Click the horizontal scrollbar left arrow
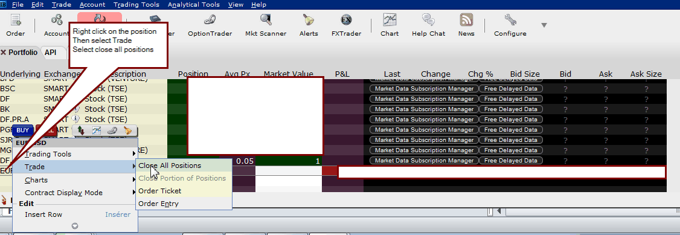This screenshot has height=235, width=680. click(499, 211)
